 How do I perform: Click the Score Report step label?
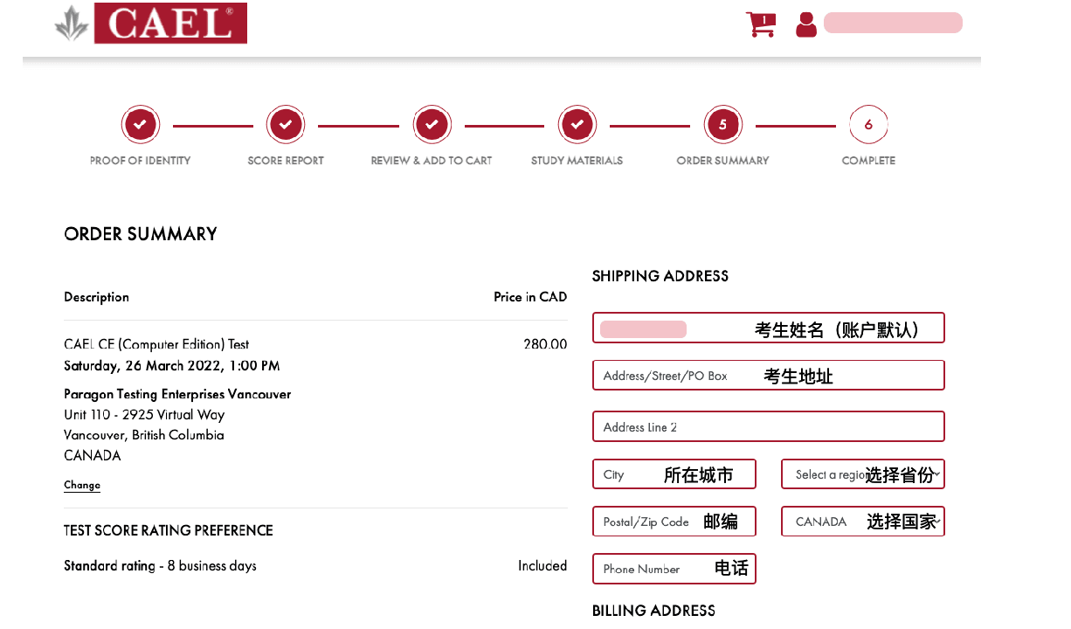tap(286, 161)
